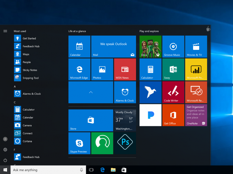Viewport: 233px width, 174px height.
Task: Select the 'Play and explore' group title
Action: click(x=149, y=31)
